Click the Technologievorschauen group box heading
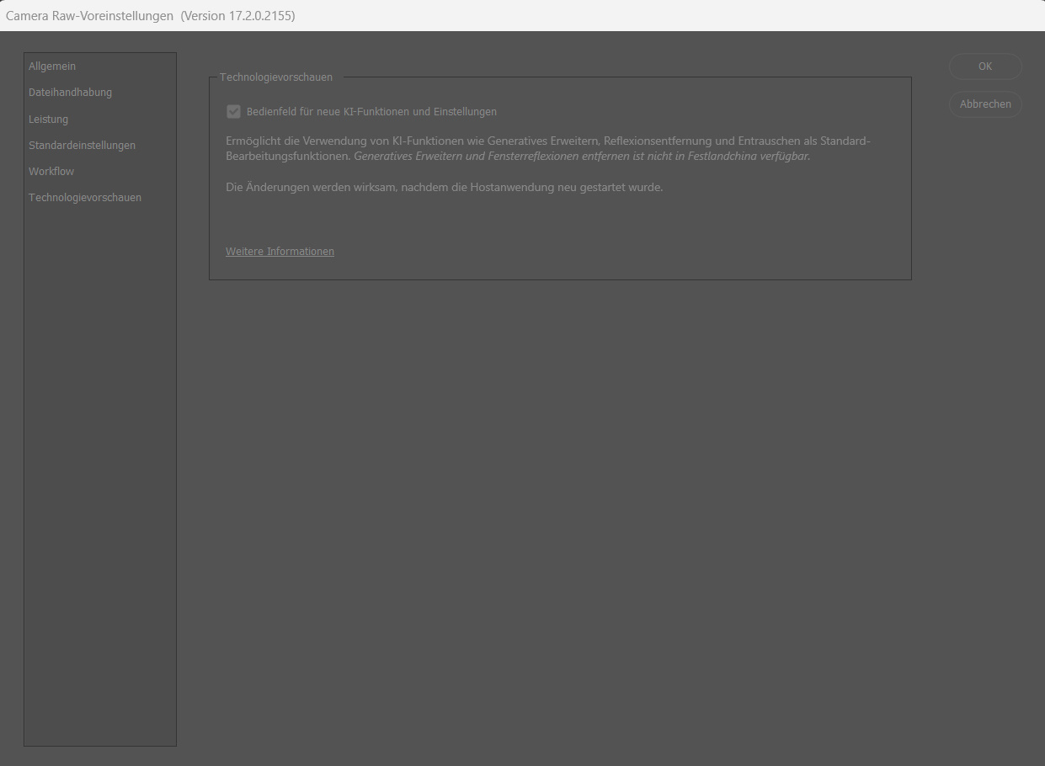Image resolution: width=1045 pixels, height=766 pixels. click(x=276, y=77)
